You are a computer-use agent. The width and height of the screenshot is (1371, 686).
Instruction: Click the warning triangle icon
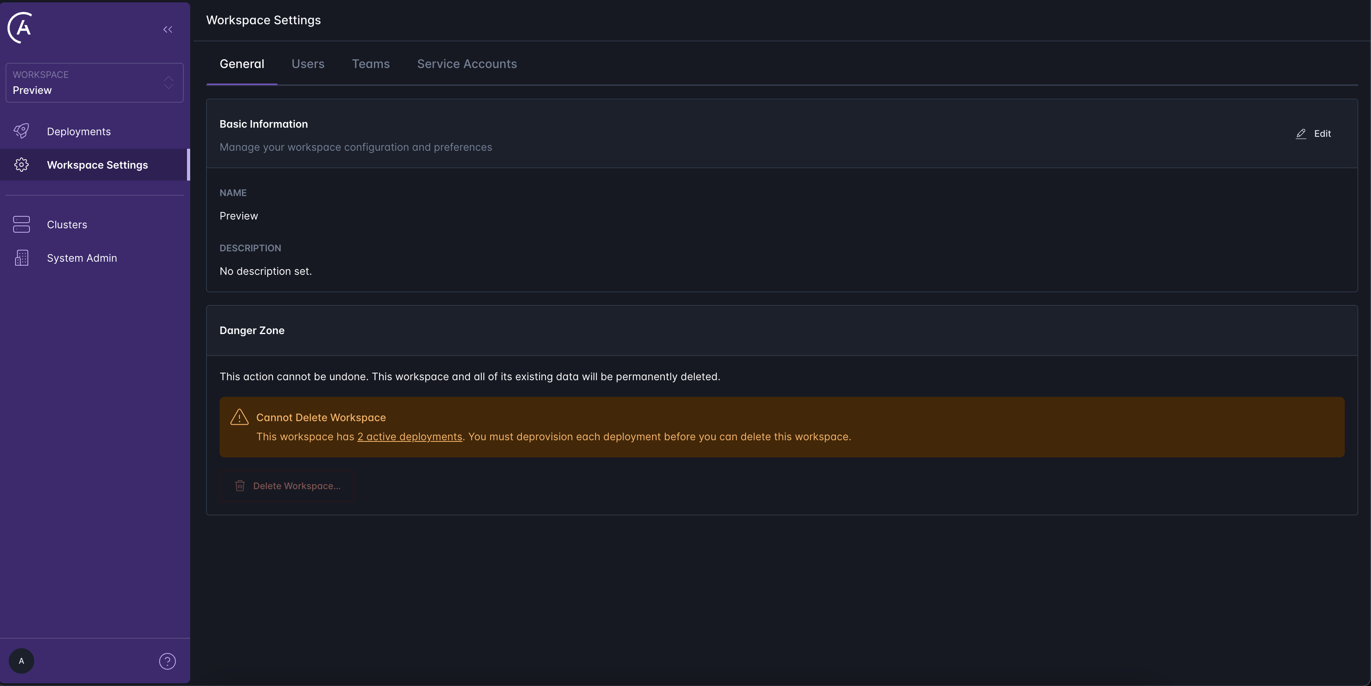[240, 417]
